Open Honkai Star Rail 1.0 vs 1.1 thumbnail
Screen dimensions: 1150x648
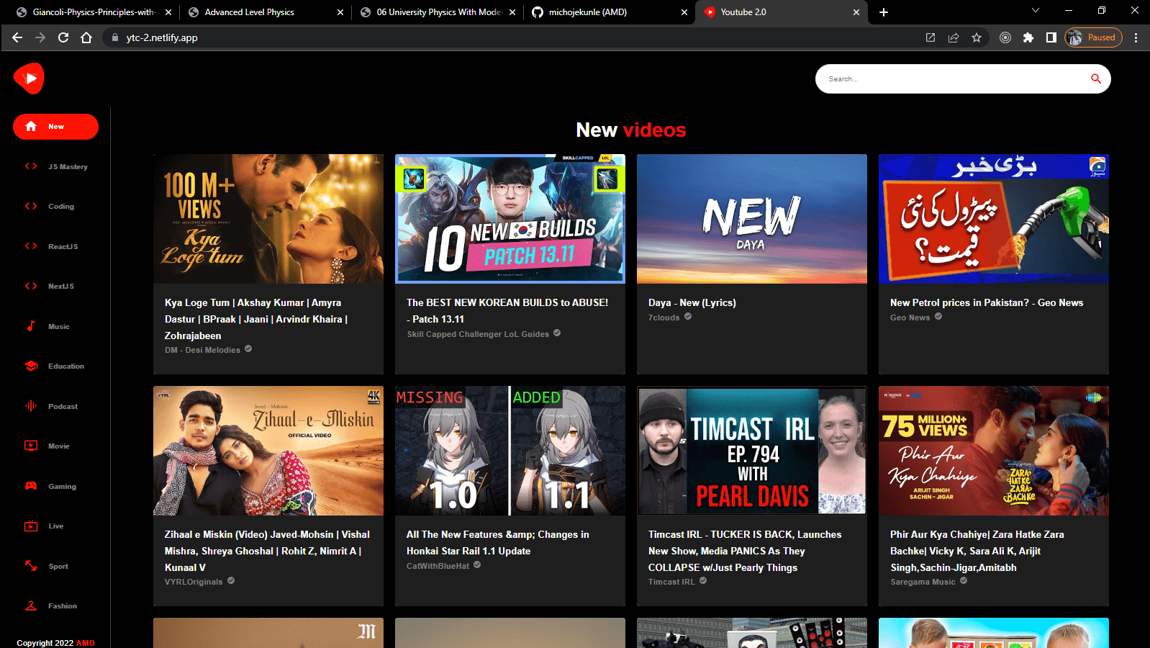[510, 451]
